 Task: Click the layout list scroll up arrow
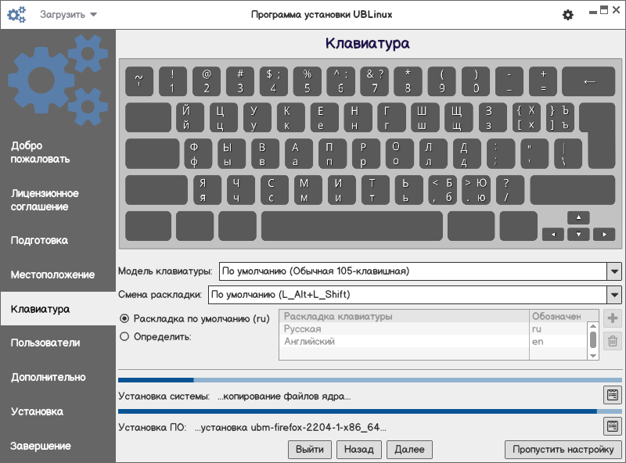tap(593, 326)
